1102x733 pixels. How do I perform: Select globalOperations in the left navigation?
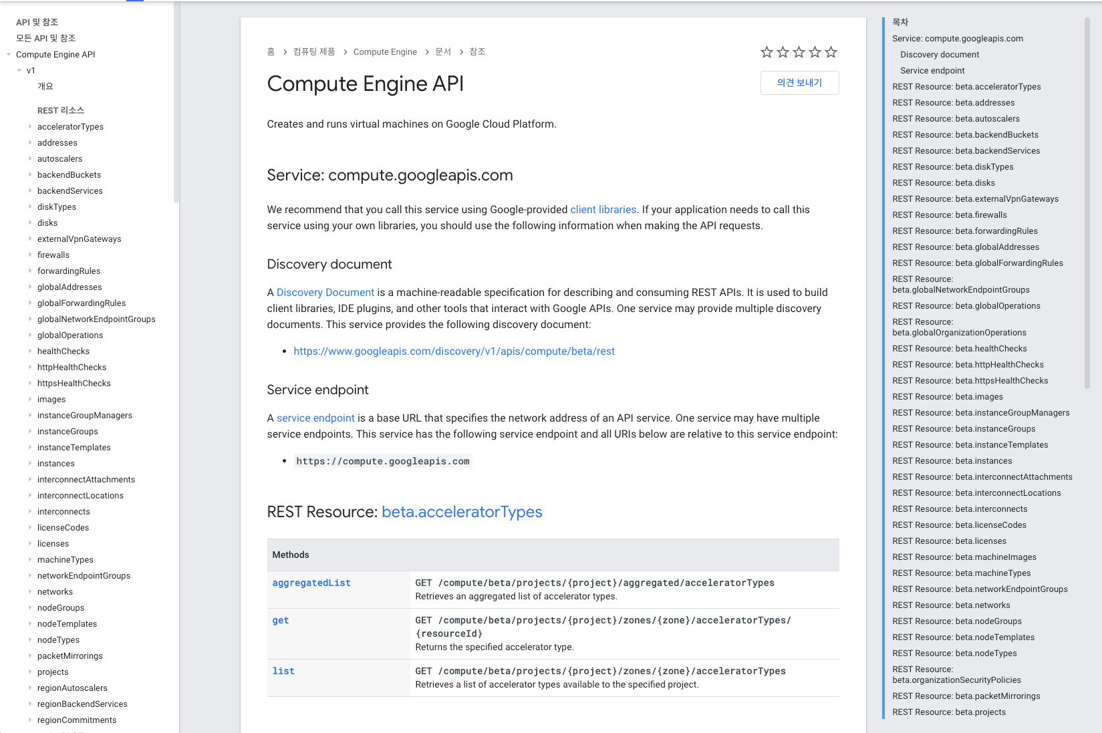click(x=70, y=335)
